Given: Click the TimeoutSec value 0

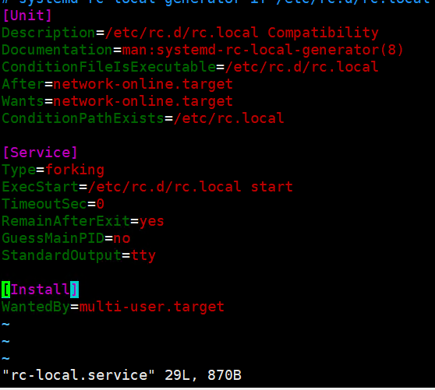Looking at the screenshot, I should [100, 204].
